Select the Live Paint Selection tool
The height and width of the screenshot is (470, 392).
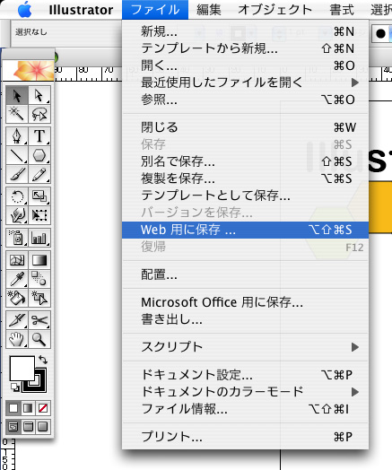point(39,298)
